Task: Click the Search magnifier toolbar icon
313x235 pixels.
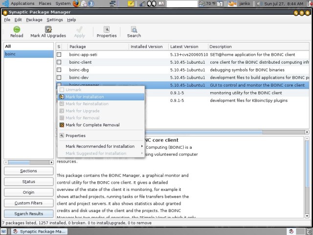Action: point(134,29)
